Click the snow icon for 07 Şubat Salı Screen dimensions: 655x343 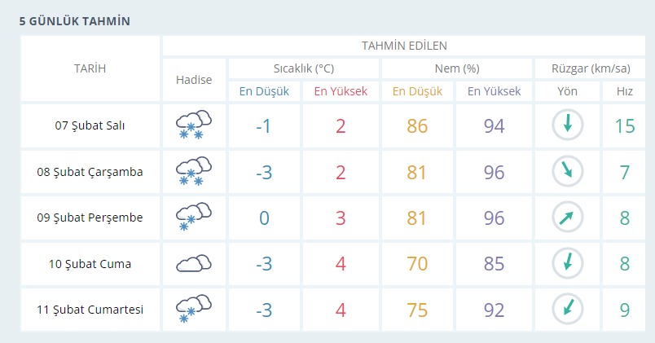(x=194, y=125)
